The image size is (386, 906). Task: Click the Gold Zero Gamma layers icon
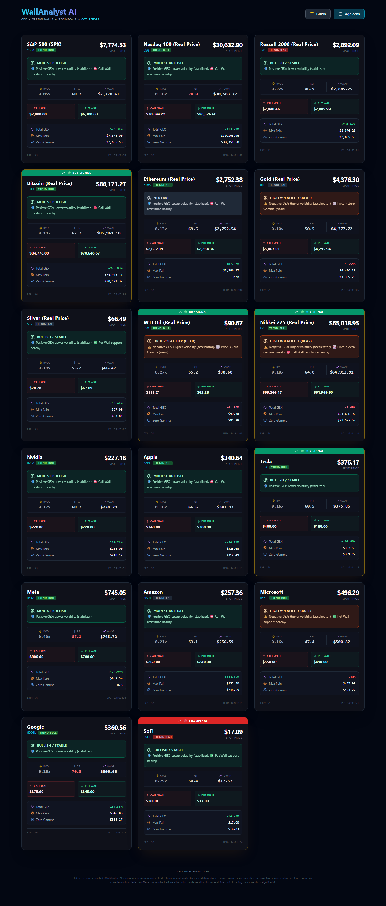[x=265, y=277]
